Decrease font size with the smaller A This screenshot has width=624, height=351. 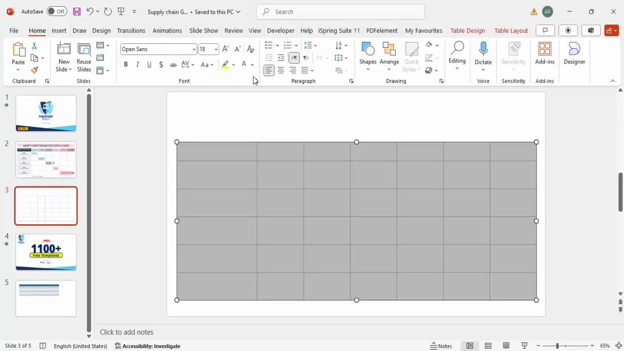237,49
